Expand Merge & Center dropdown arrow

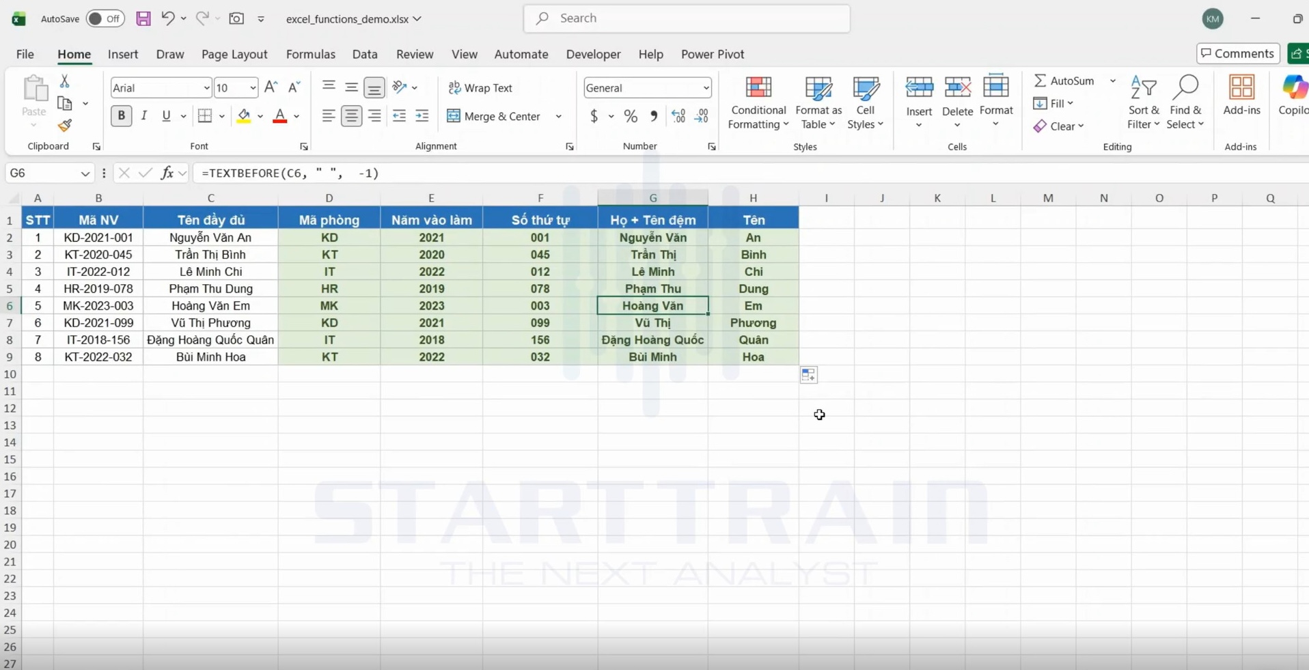(559, 116)
